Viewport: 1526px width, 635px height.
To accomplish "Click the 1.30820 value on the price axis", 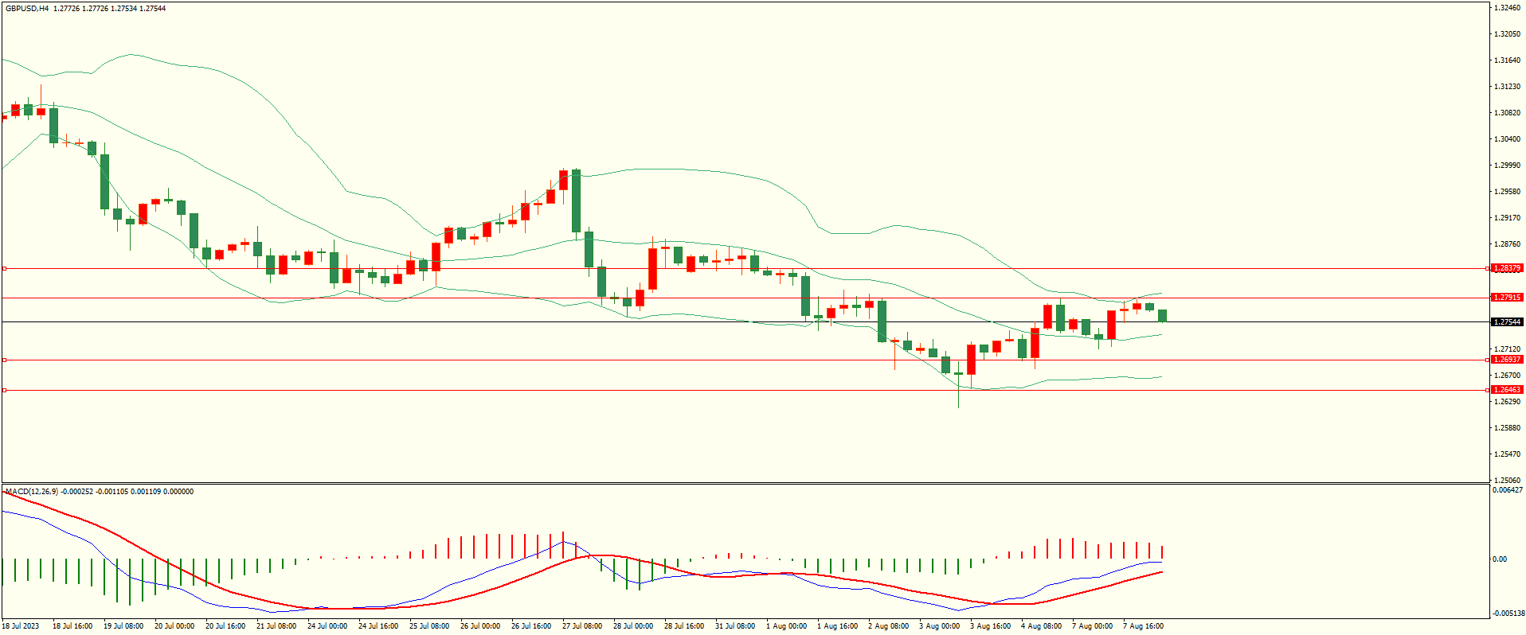I will point(1508,113).
